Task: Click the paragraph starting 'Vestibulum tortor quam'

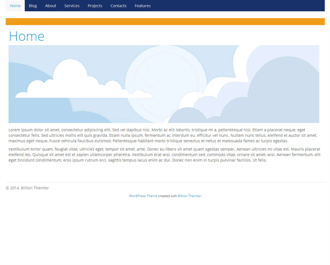Action: click(164, 154)
